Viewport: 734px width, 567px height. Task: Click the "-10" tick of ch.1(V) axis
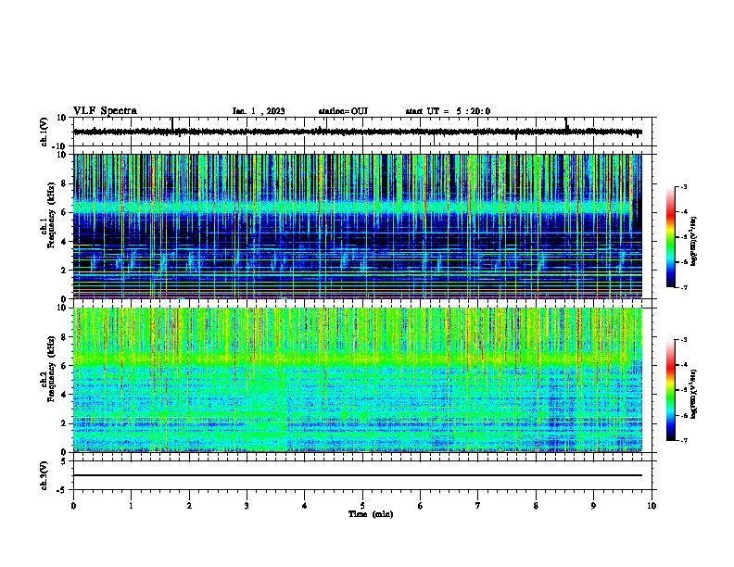point(60,146)
